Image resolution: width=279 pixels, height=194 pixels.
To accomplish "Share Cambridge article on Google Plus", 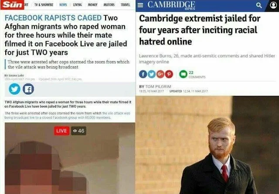I will pos(160,74).
